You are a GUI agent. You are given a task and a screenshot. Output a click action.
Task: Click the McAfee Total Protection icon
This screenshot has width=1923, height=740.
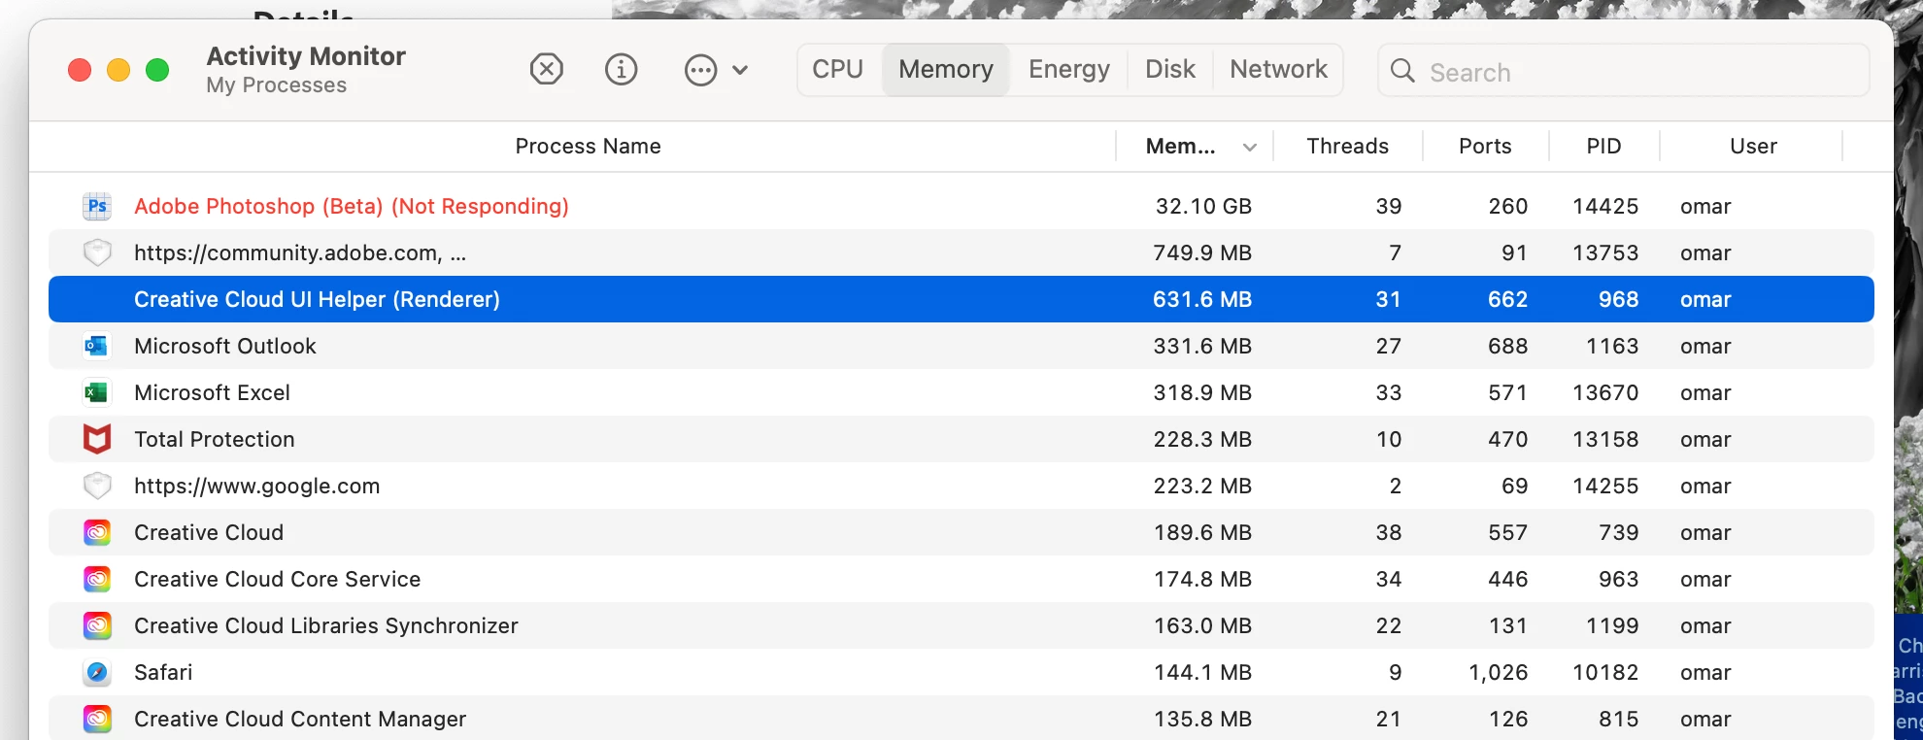coord(97,439)
